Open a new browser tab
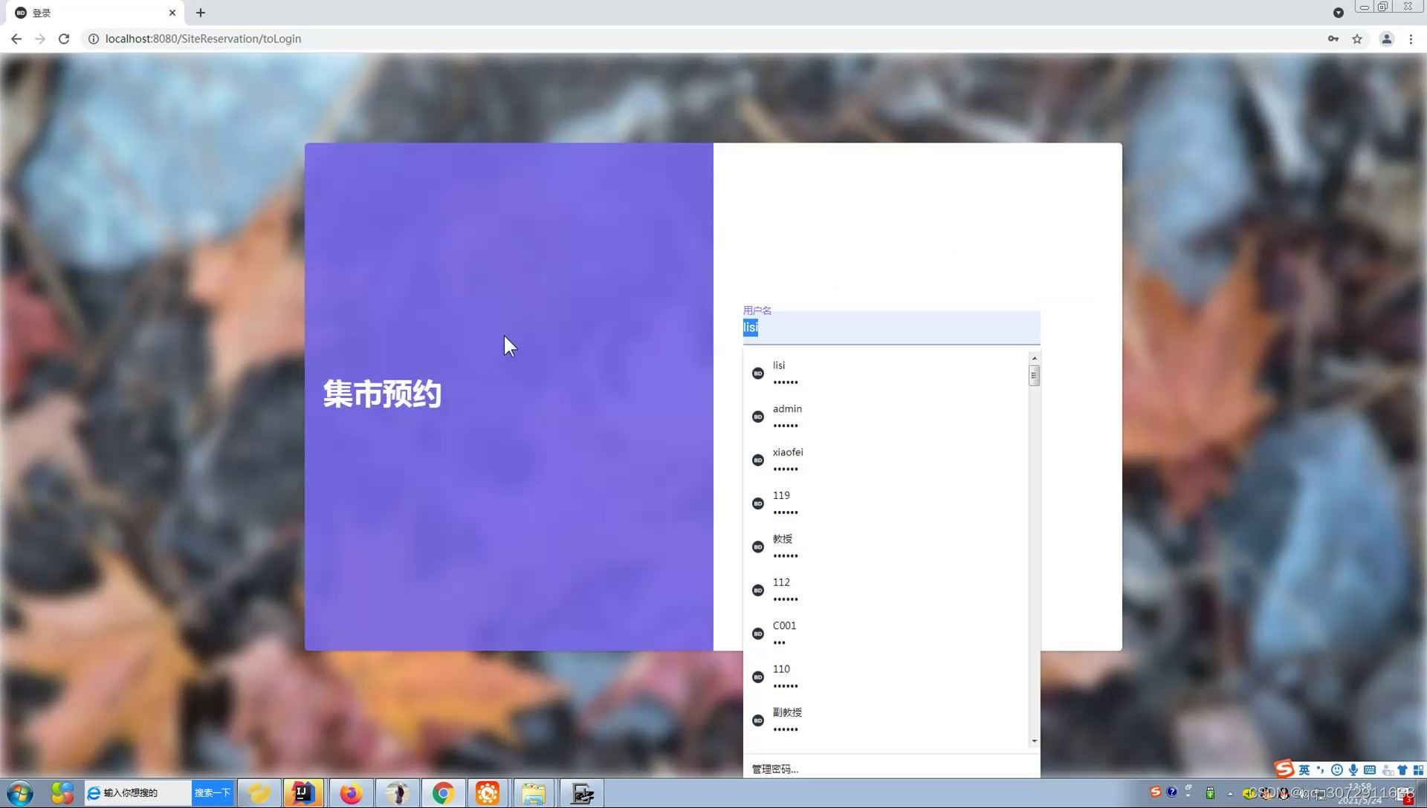This screenshot has width=1427, height=808. pyautogui.click(x=201, y=13)
